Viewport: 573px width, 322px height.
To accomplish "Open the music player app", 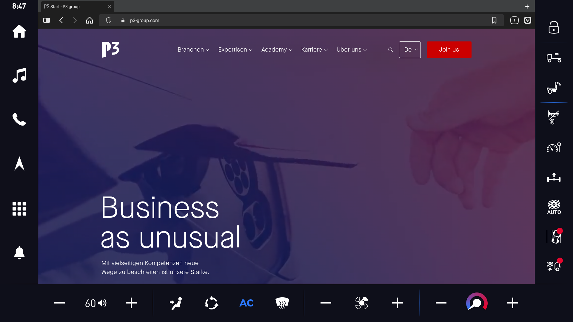I will pyautogui.click(x=19, y=75).
